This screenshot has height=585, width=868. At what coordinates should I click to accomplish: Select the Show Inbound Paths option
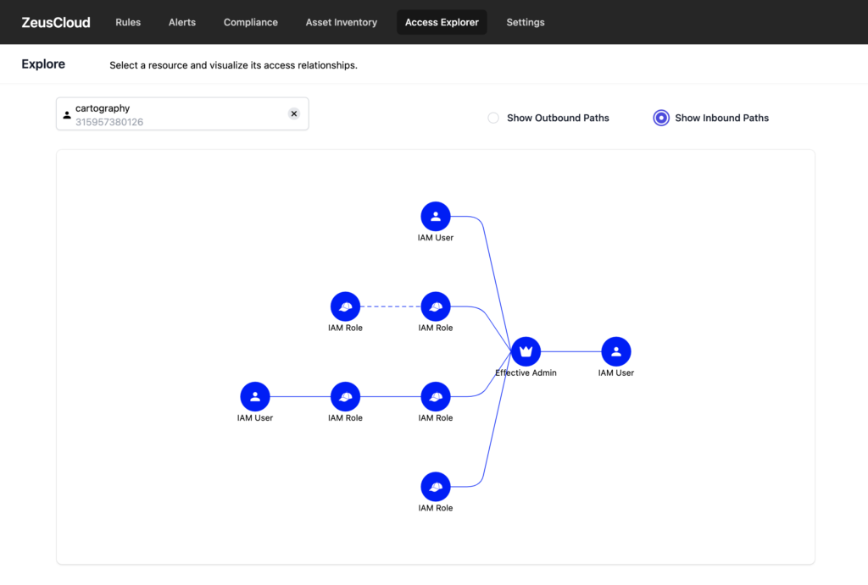pos(661,118)
